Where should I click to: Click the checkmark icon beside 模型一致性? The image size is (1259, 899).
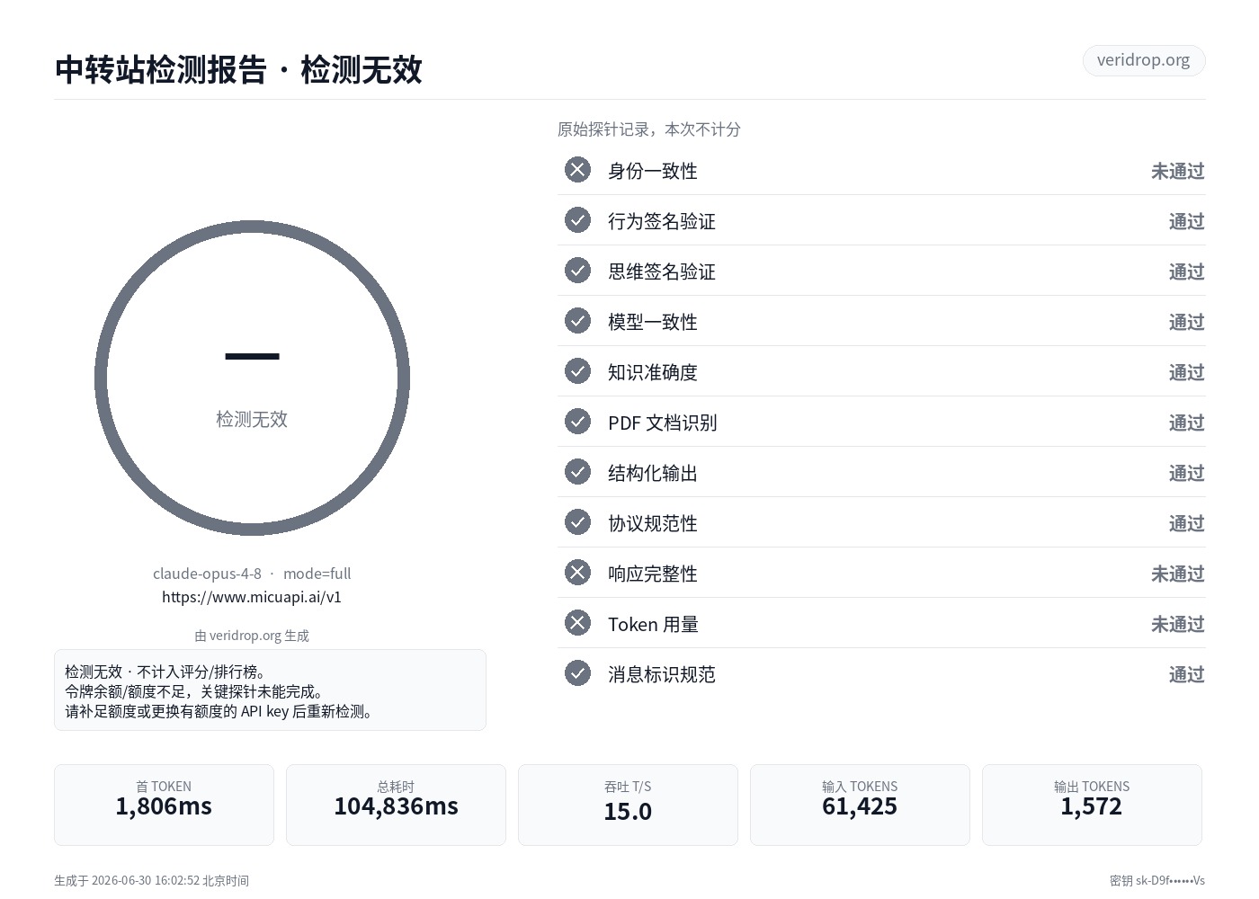click(577, 321)
